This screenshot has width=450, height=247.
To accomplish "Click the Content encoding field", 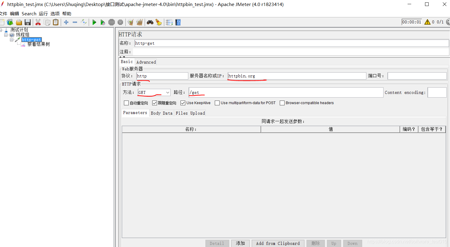I will click(437, 92).
